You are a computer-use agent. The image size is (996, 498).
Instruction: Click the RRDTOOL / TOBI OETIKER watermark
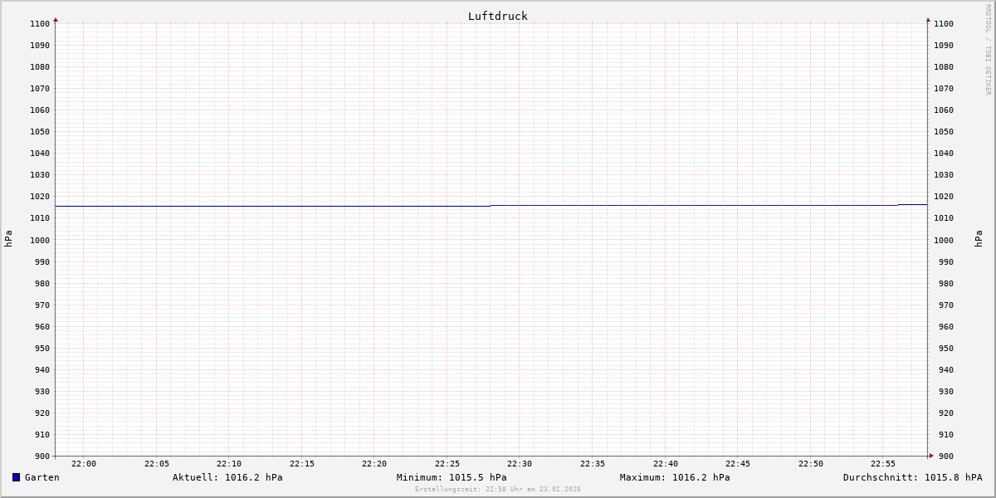tap(988, 49)
